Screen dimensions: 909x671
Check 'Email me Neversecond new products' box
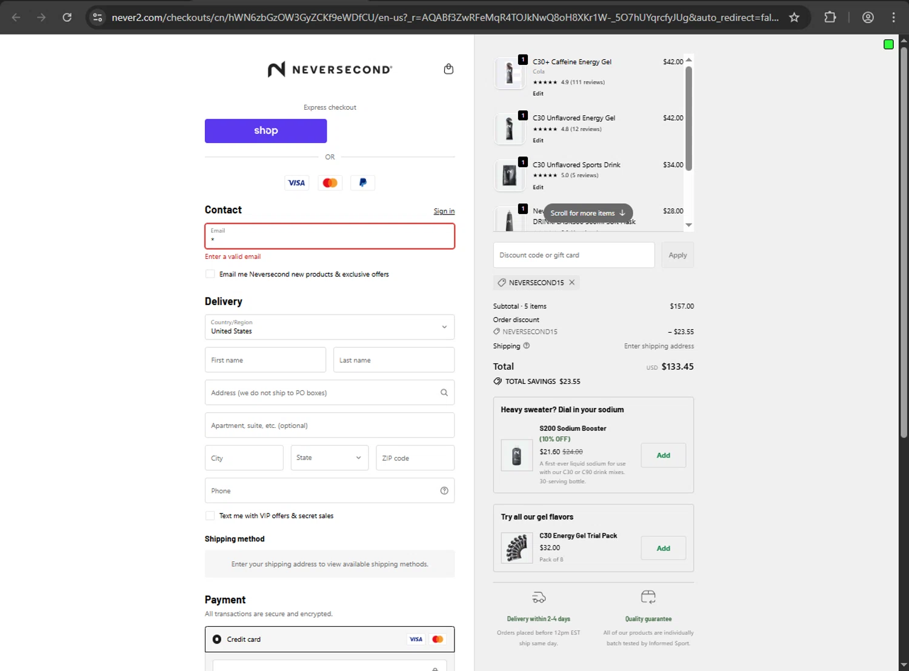pos(210,274)
